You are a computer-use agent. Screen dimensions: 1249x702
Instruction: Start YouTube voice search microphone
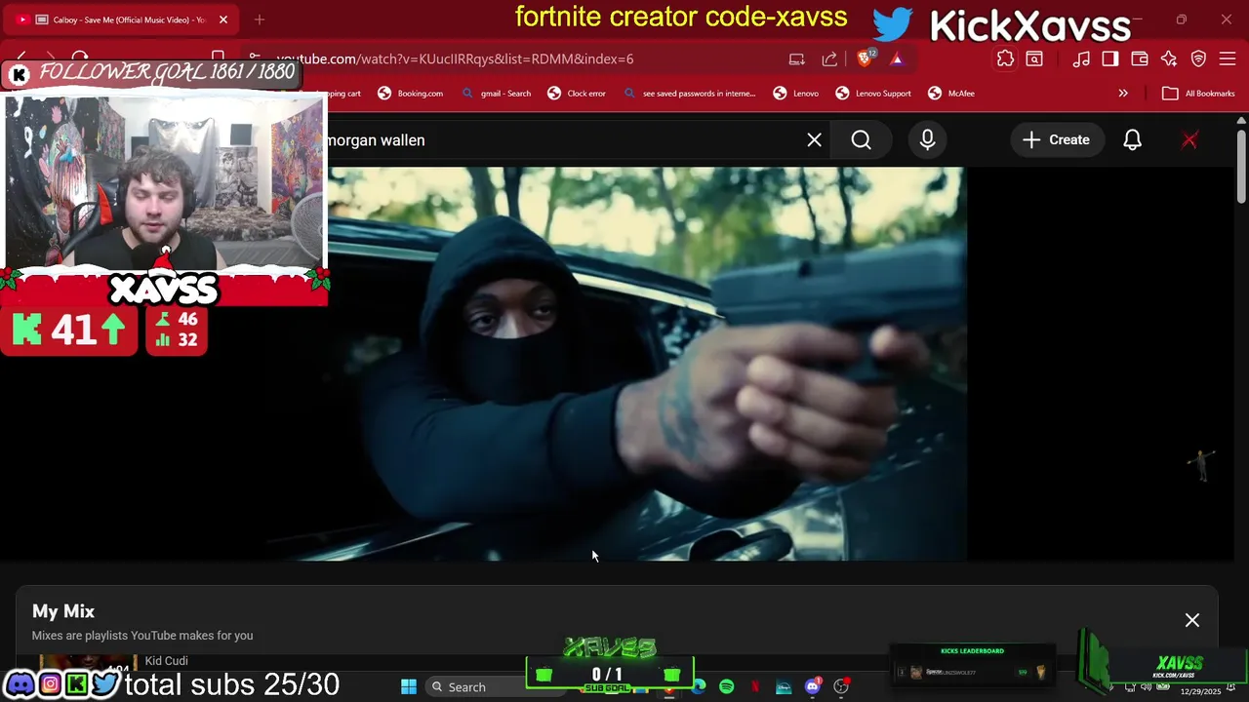[927, 140]
